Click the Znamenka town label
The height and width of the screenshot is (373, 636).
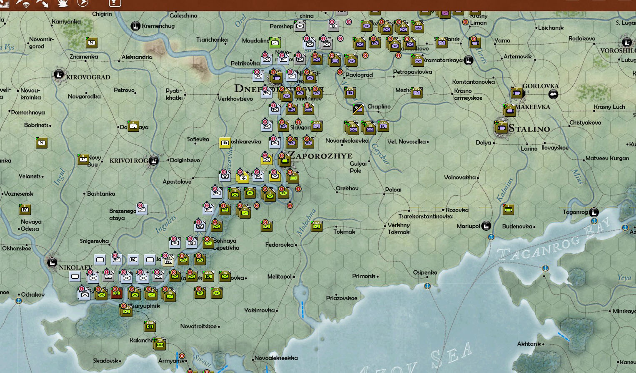click(x=84, y=57)
